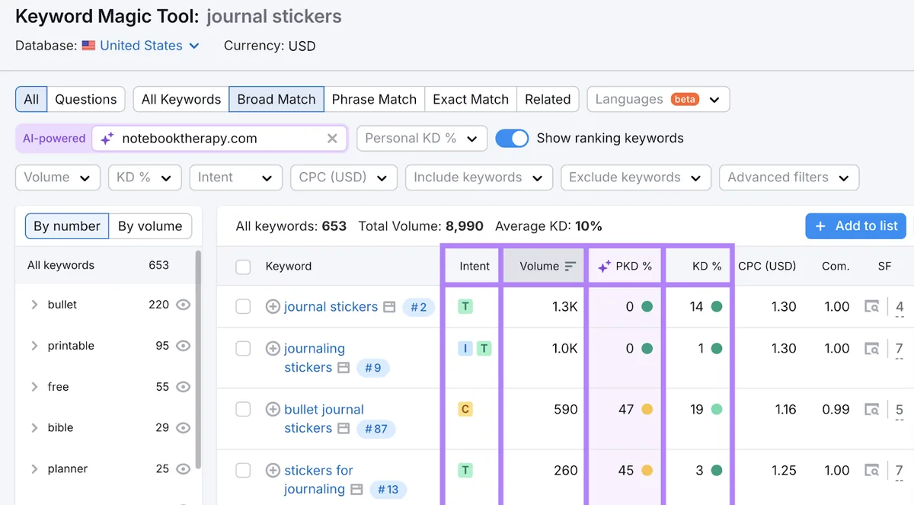The width and height of the screenshot is (914, 505).
Task: Open the Volume filter dropdown
Action: (x=57, y=177)
